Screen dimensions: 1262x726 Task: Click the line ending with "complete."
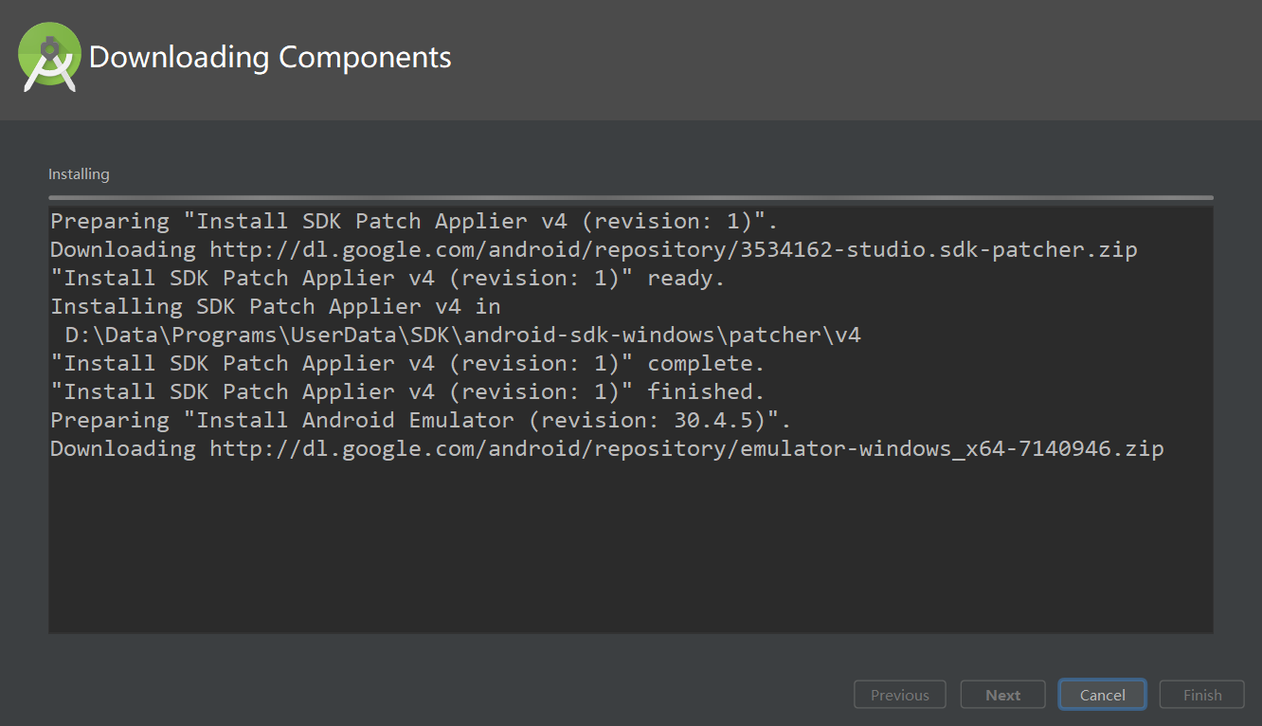407,363
